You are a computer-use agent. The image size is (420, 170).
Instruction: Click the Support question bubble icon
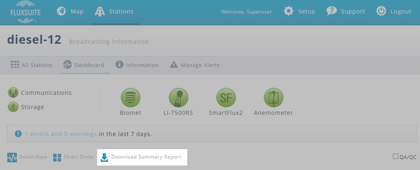(x=331, y=11)
